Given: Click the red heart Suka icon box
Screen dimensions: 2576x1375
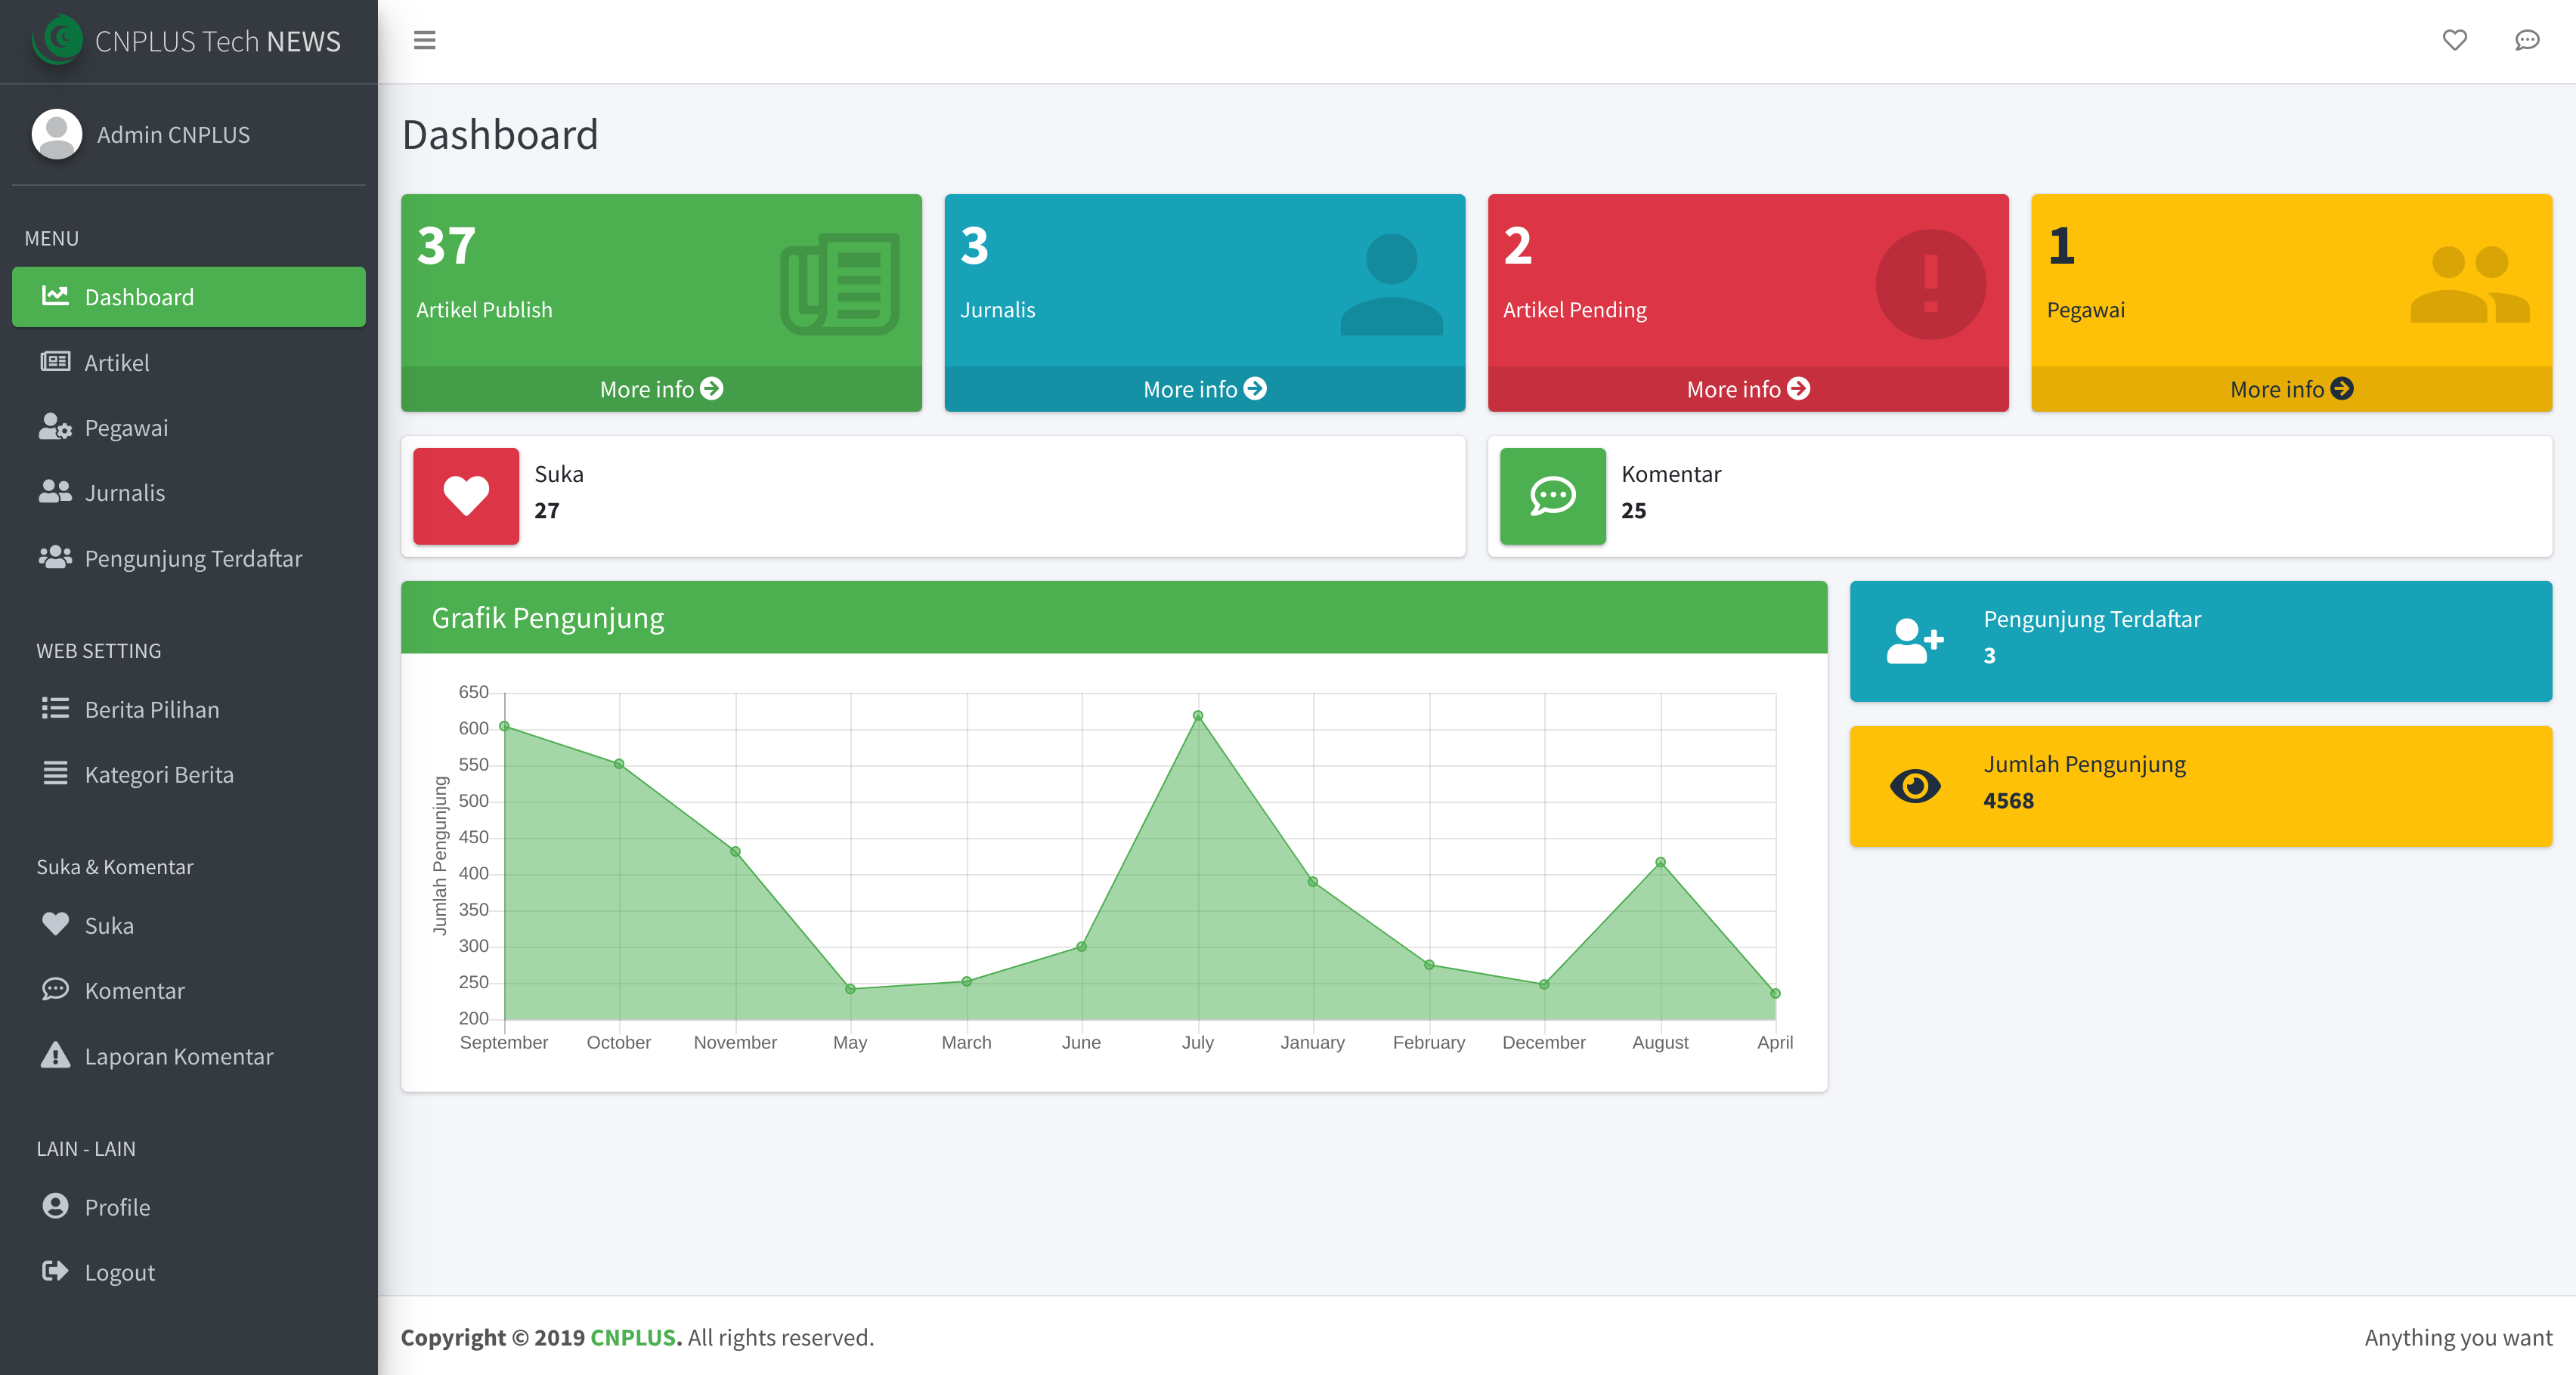Looking at the screenshot, I should pyautogui.click(x=466, y=496).
